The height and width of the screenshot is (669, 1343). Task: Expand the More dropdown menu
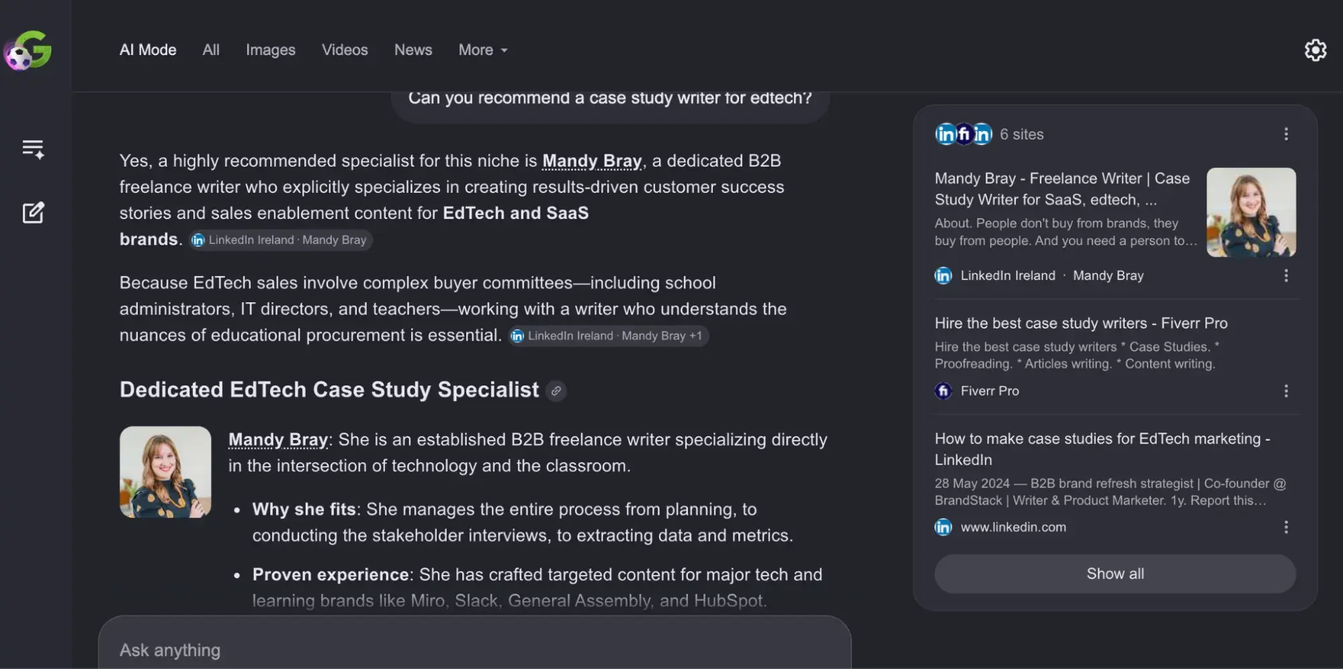click(x=483, y=50)
